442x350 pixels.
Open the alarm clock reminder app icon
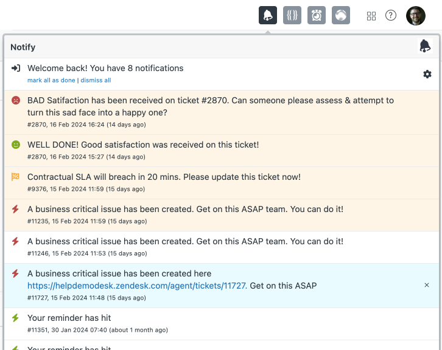[x=316, y=15]
